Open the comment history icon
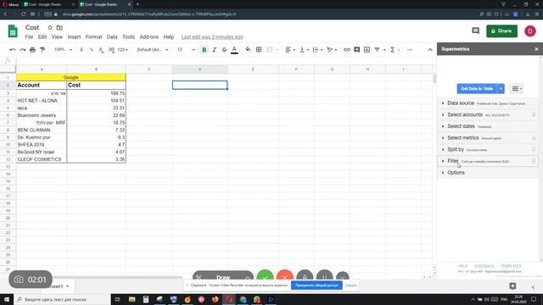543x305 pixels. (x=475, y=30)
